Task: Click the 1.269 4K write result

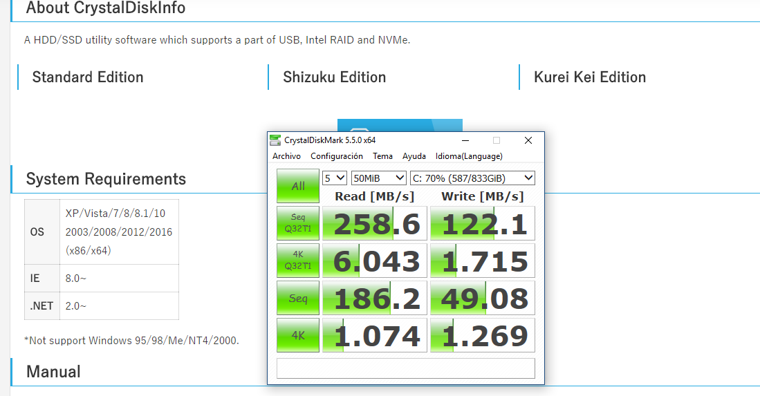Action: point(483,336)
